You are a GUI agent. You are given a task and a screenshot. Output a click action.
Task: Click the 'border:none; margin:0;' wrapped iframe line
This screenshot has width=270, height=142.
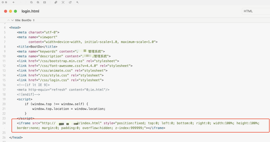[x=91, y=128]
